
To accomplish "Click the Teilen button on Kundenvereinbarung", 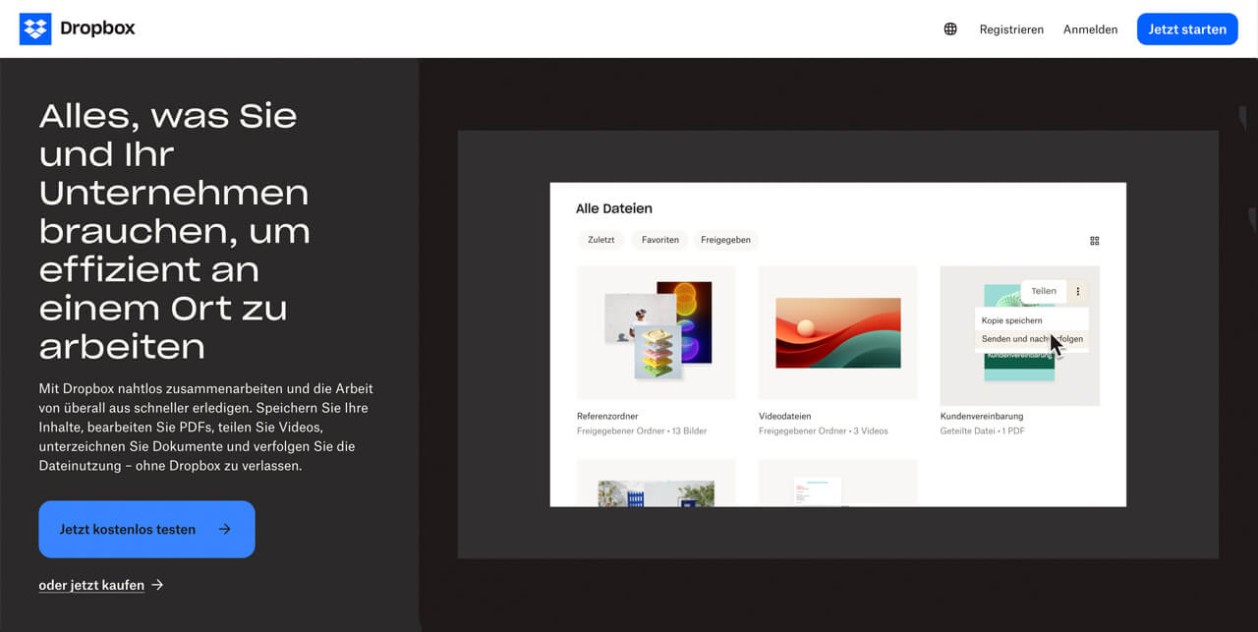I will click(1044, 291).
